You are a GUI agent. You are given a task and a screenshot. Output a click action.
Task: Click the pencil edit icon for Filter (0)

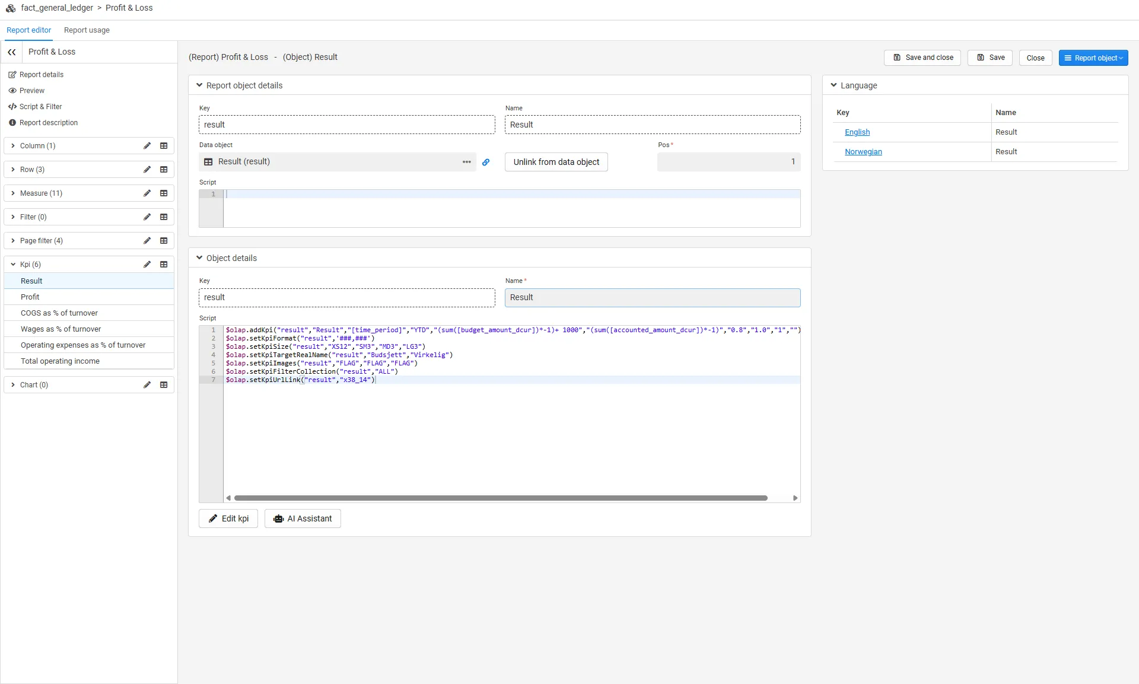pos(147,217)
